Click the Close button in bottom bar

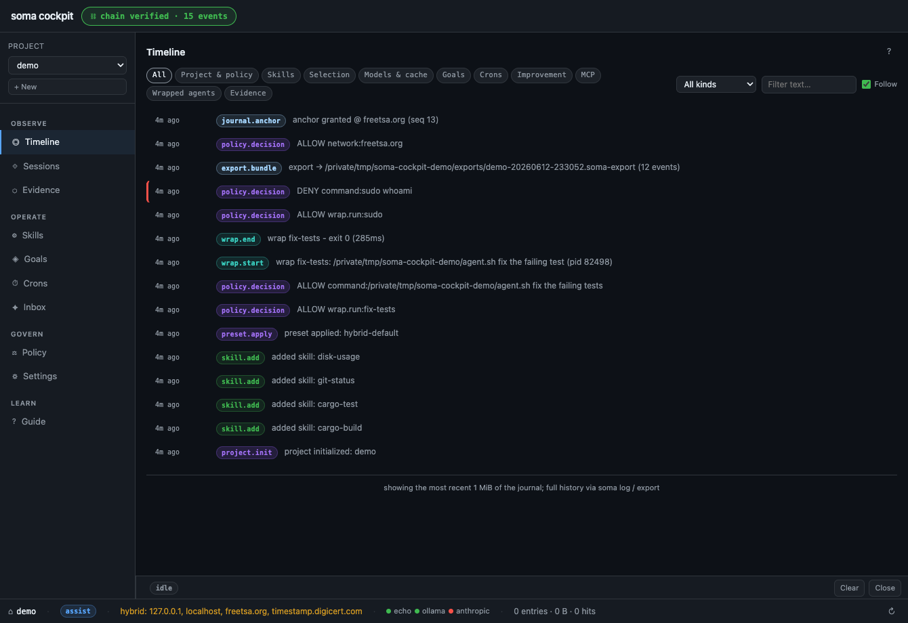pos(885,588)
